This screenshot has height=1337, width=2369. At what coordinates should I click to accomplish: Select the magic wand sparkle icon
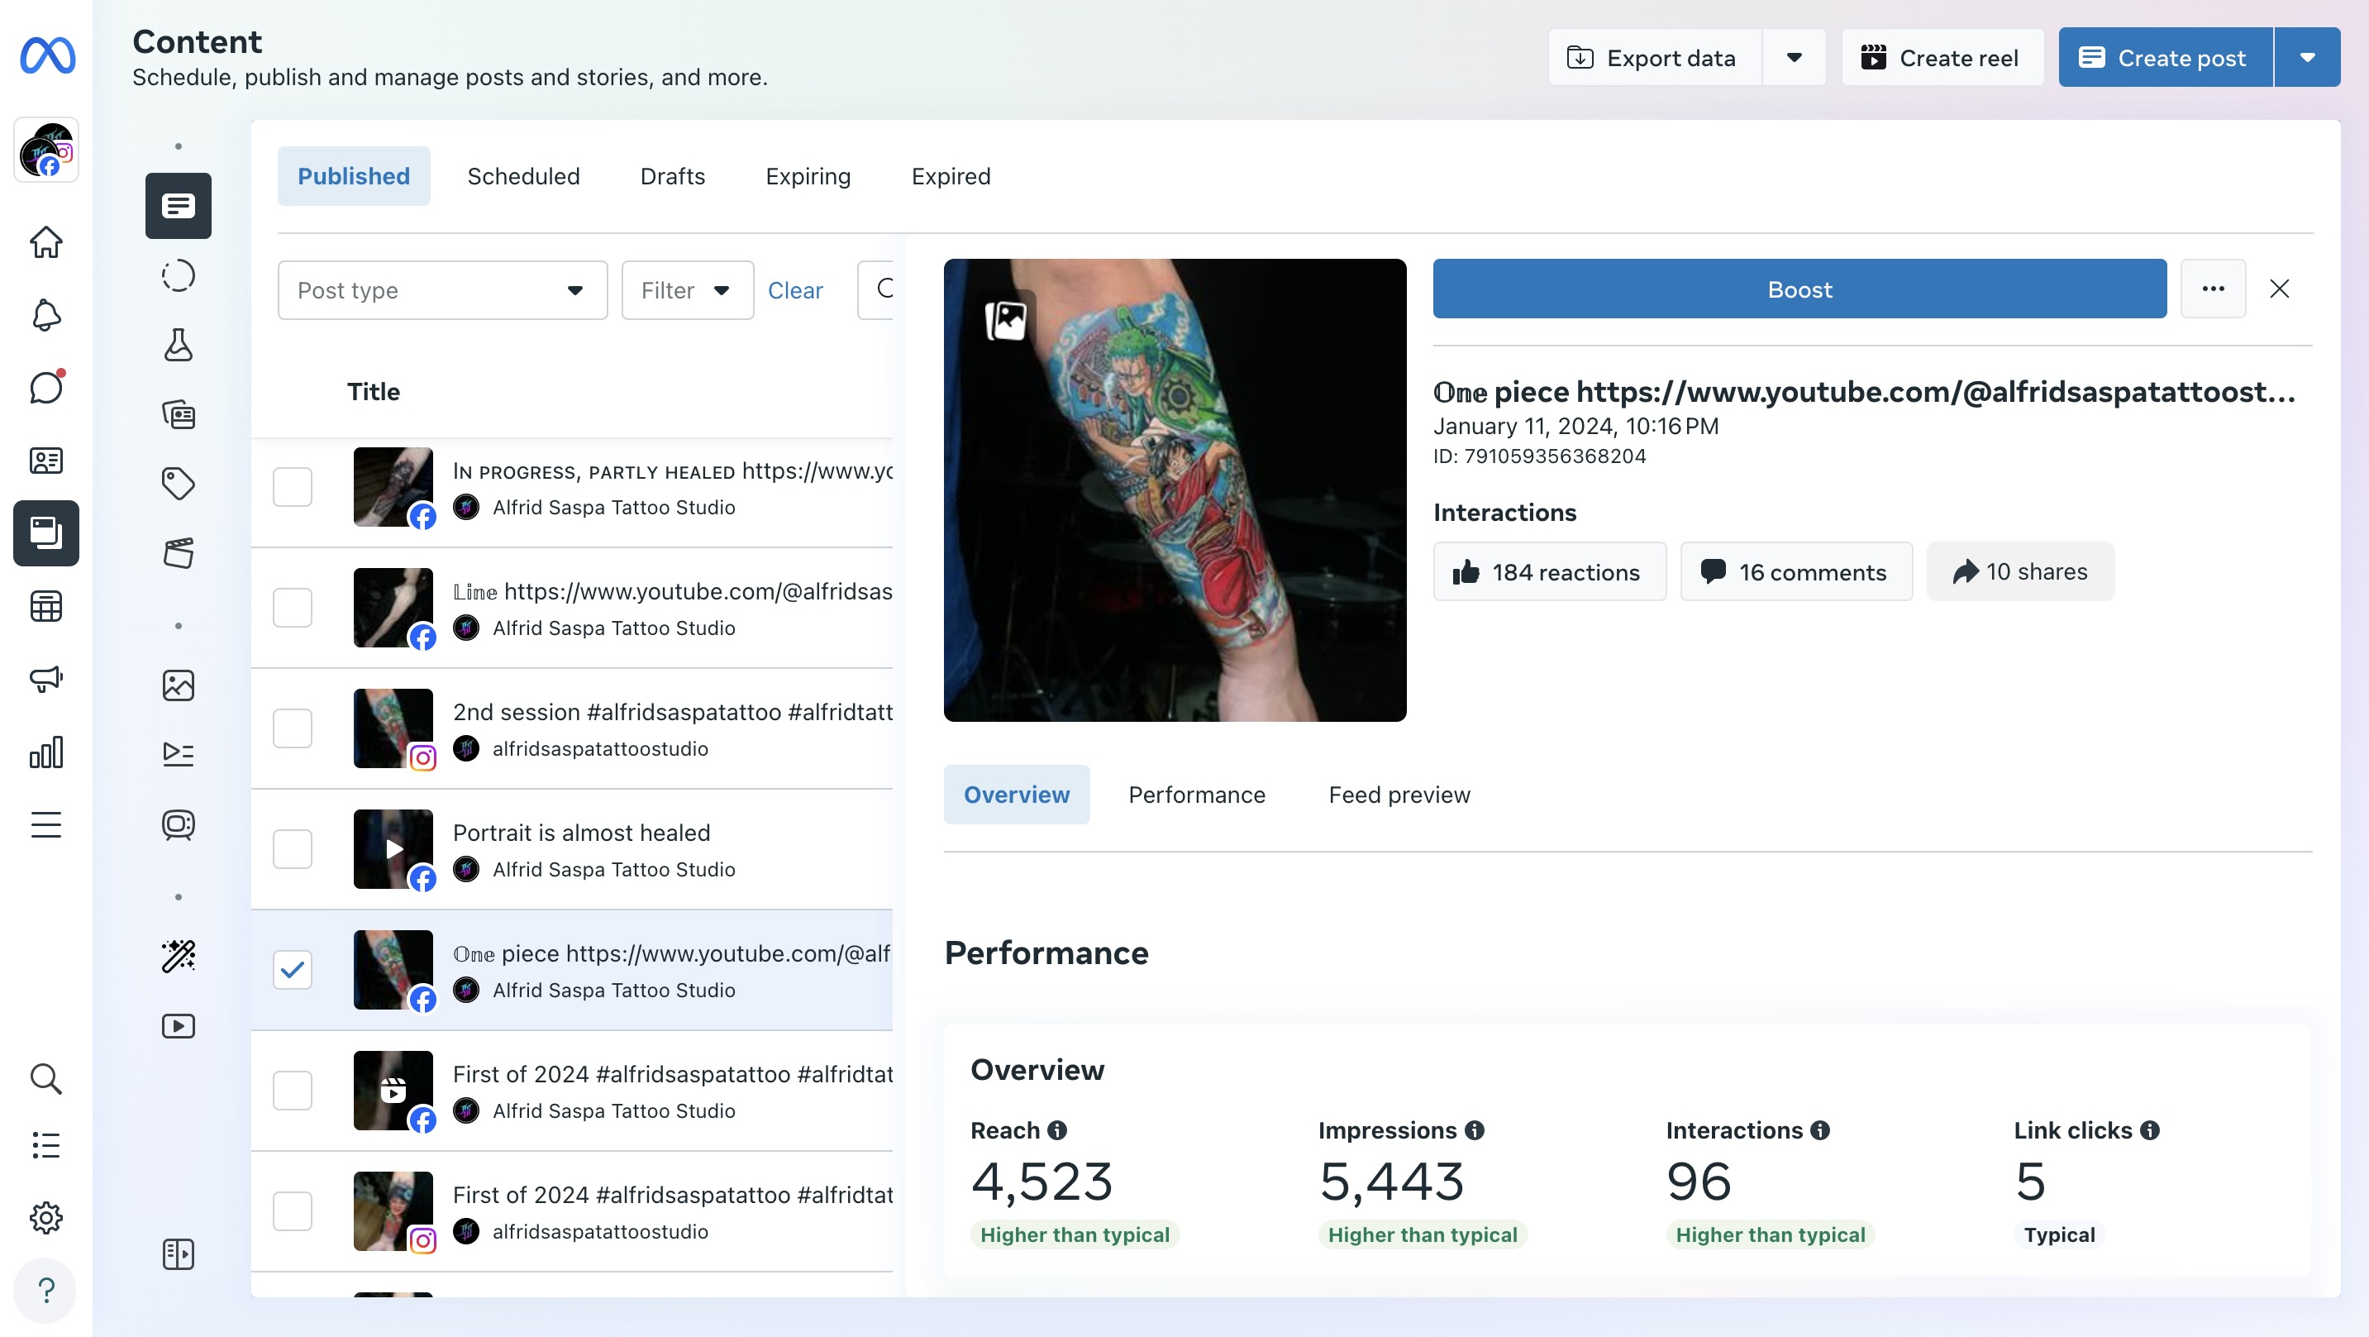pos(179,956)
